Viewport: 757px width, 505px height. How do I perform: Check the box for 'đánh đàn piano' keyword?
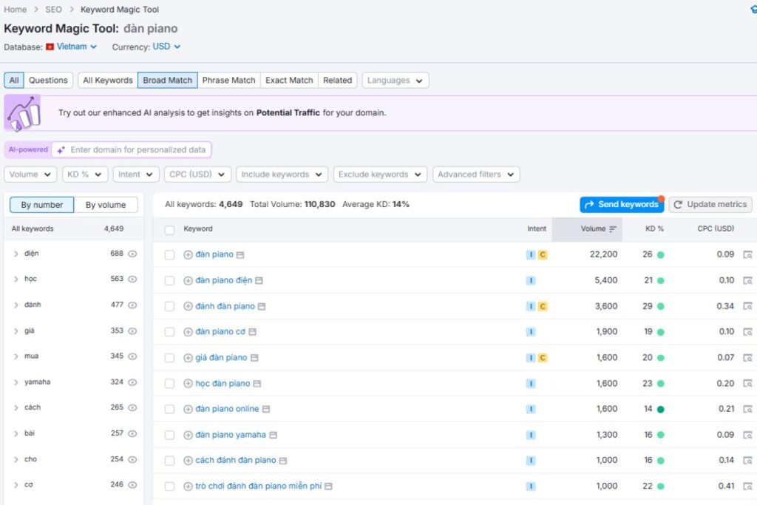170,306
